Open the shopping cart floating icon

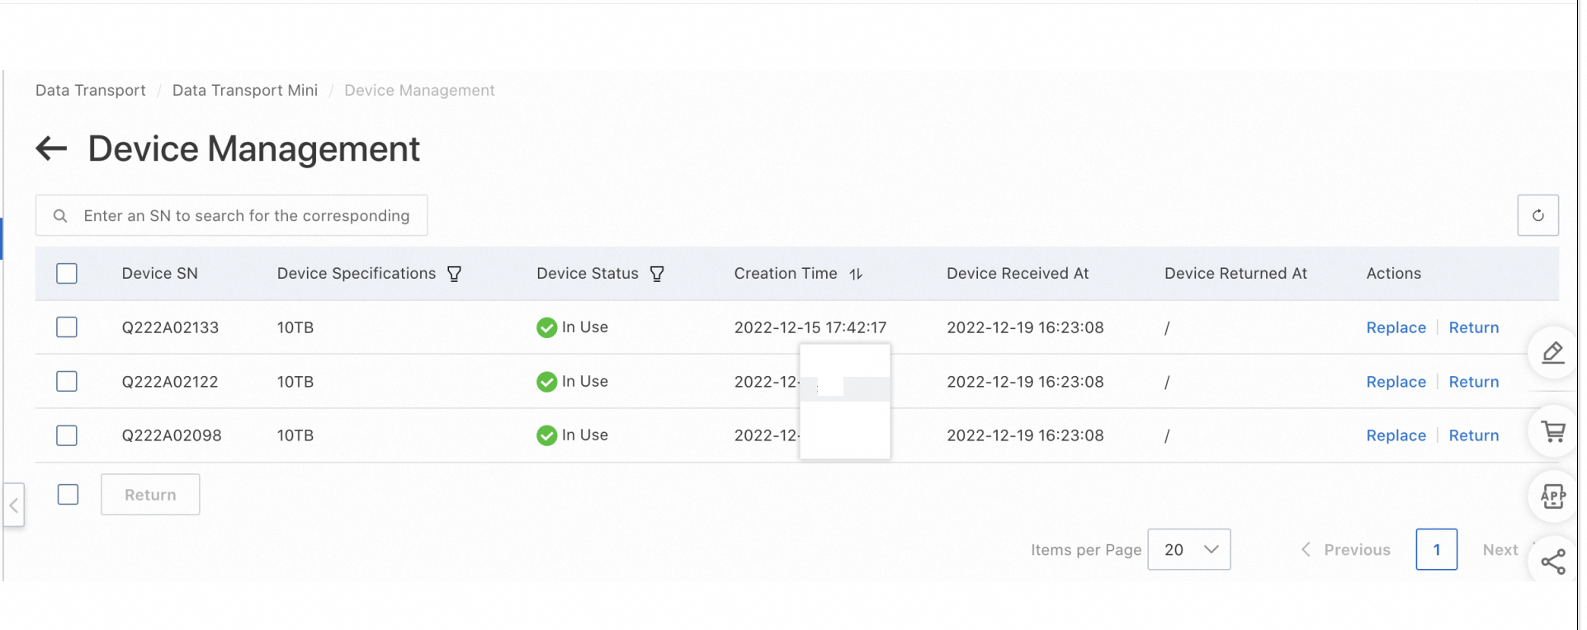(1552, 431)
